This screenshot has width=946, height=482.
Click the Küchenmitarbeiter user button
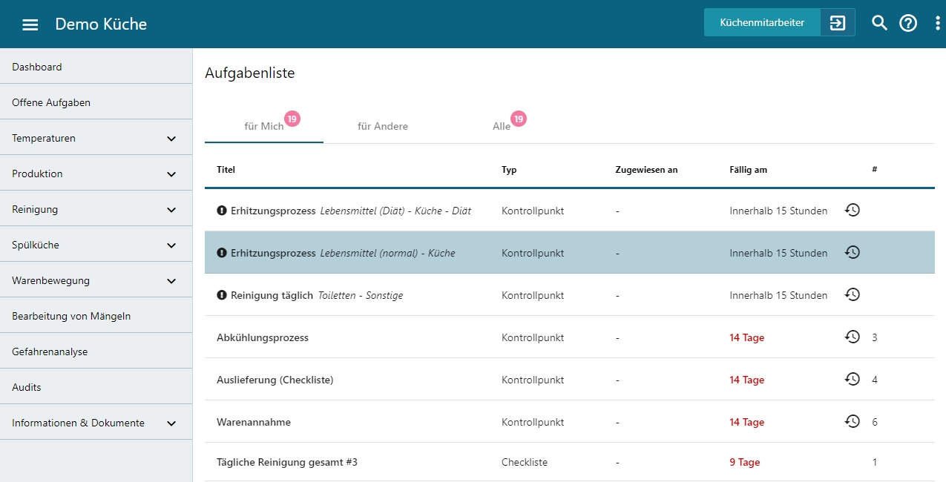(762, 23)
